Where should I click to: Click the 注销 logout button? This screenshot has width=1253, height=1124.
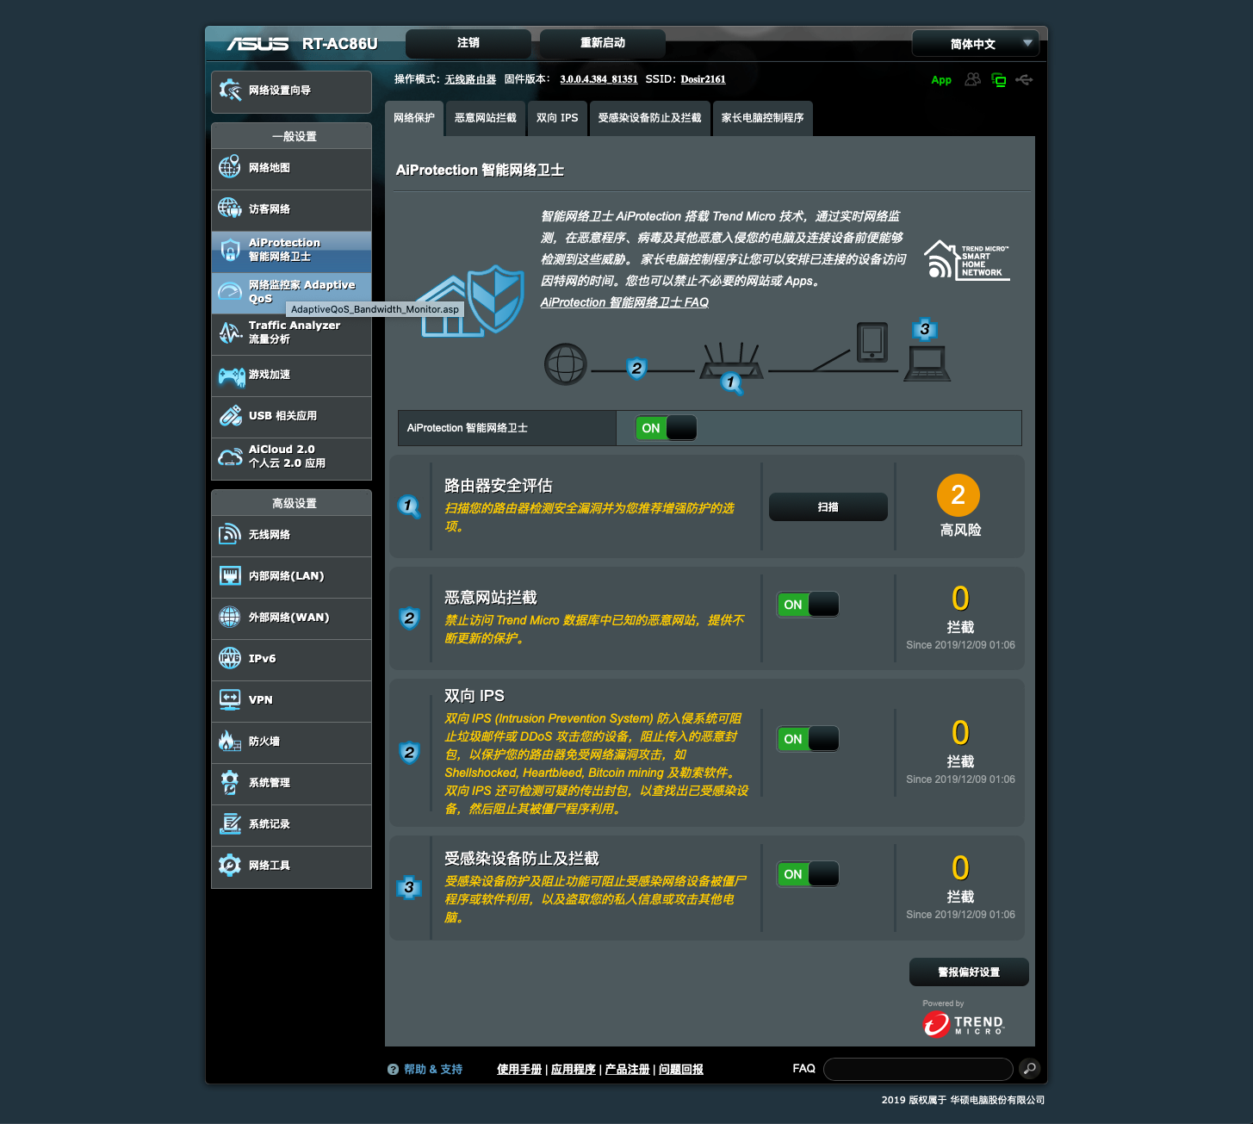468,43
